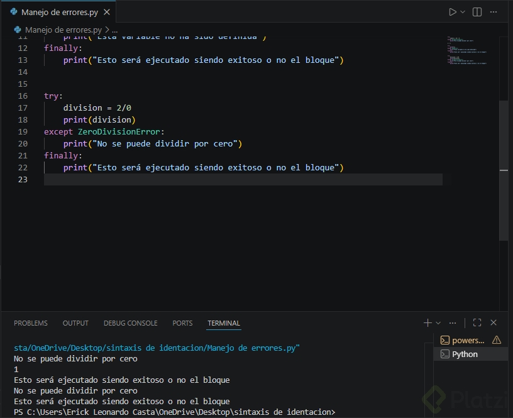Click the warning icon on powershell terminal

tap(497, 340)
